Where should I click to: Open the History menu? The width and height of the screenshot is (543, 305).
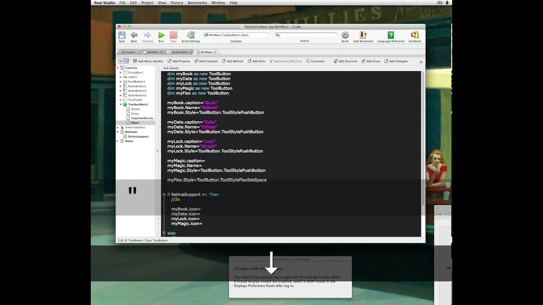[177, 3]
